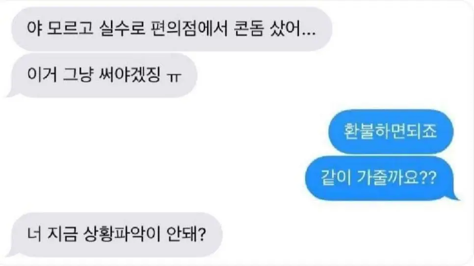The image size is (474, 266).
Task: Select the blue reply "환불하면되죠"
Action: (391, 132)
